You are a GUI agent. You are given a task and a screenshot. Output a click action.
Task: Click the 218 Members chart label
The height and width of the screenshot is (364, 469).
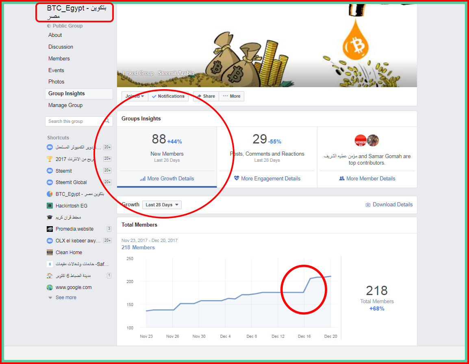(x=138, y=247)
